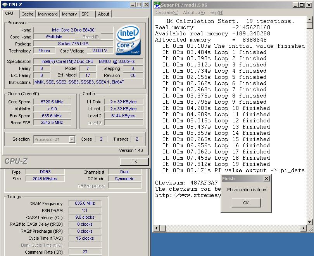Image resolution: width=314 pixels, height=256 pixels.
Task: Open the Calculate menu in Super PI
Action: tap(167, 12)
